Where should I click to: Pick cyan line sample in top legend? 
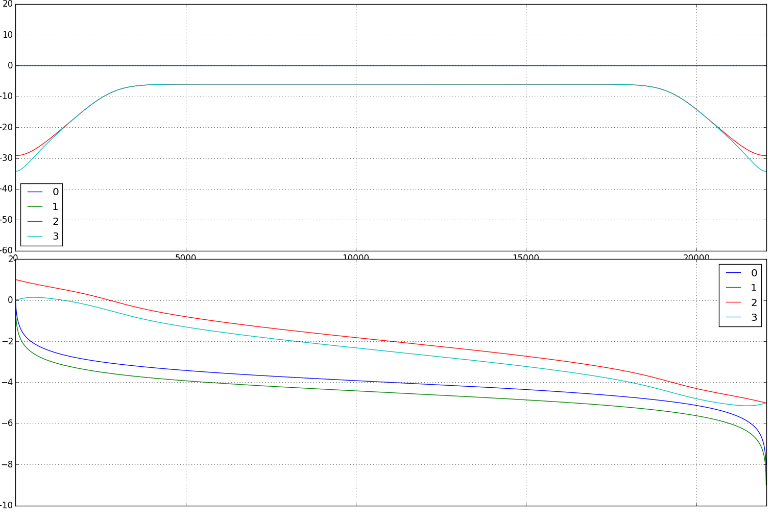[x=35, y=237]
